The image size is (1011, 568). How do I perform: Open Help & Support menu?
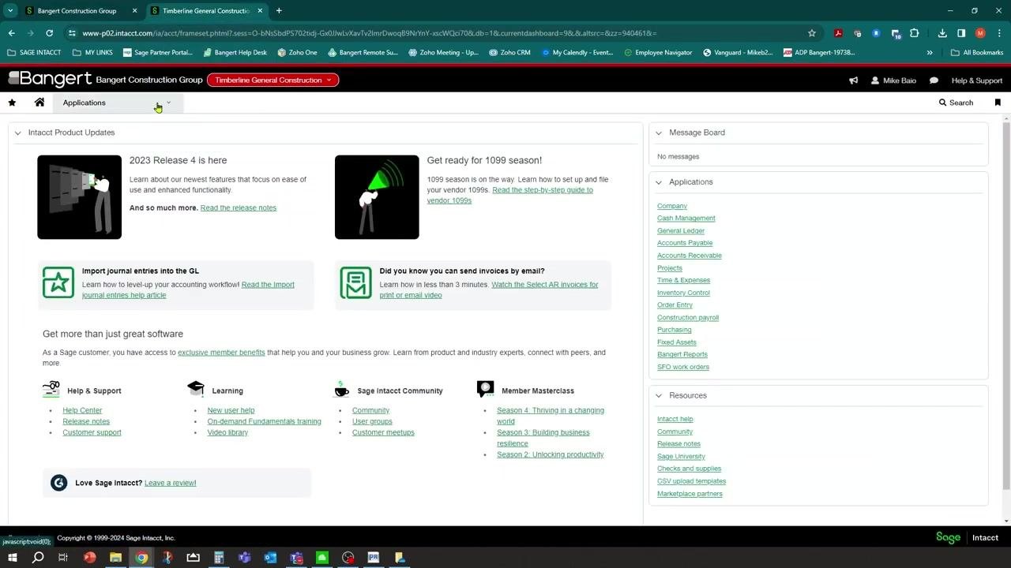[976, 80]
